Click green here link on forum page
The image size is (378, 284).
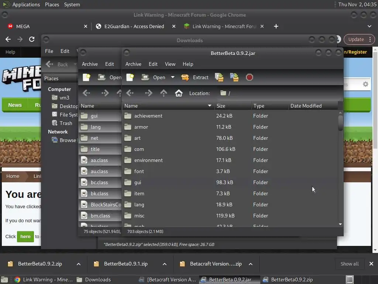click(25, 236)
